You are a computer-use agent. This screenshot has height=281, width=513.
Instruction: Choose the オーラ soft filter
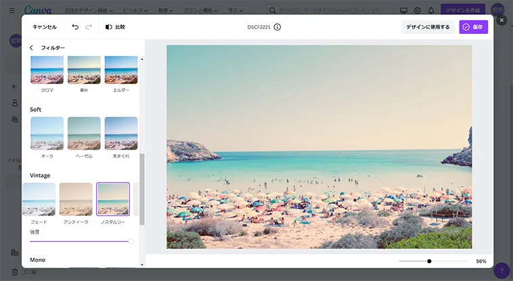coord(47,133)
